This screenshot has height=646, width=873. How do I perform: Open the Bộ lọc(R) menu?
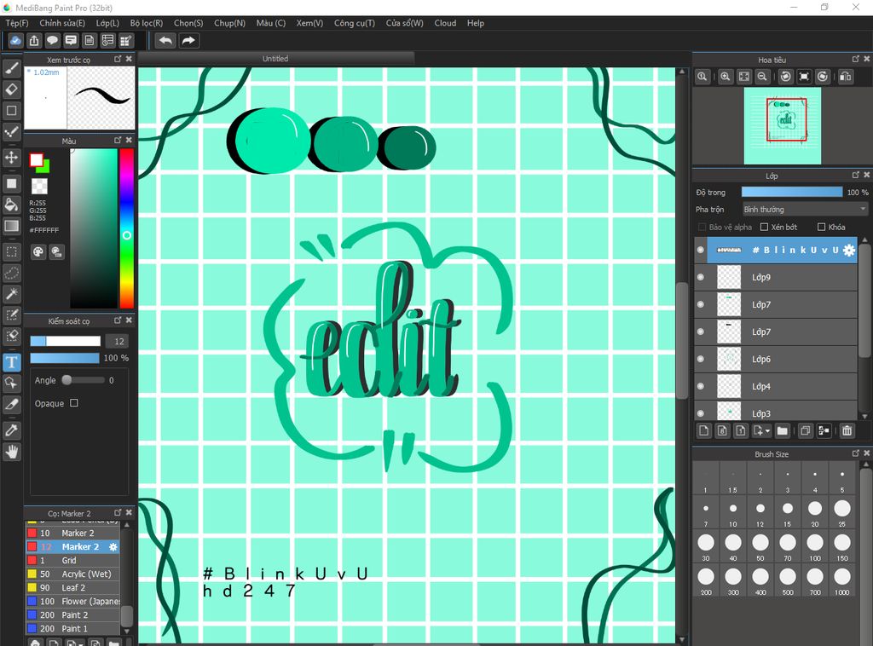147,23
